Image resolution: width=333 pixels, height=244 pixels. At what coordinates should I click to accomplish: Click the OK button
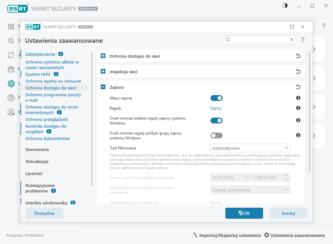(244, 213)
